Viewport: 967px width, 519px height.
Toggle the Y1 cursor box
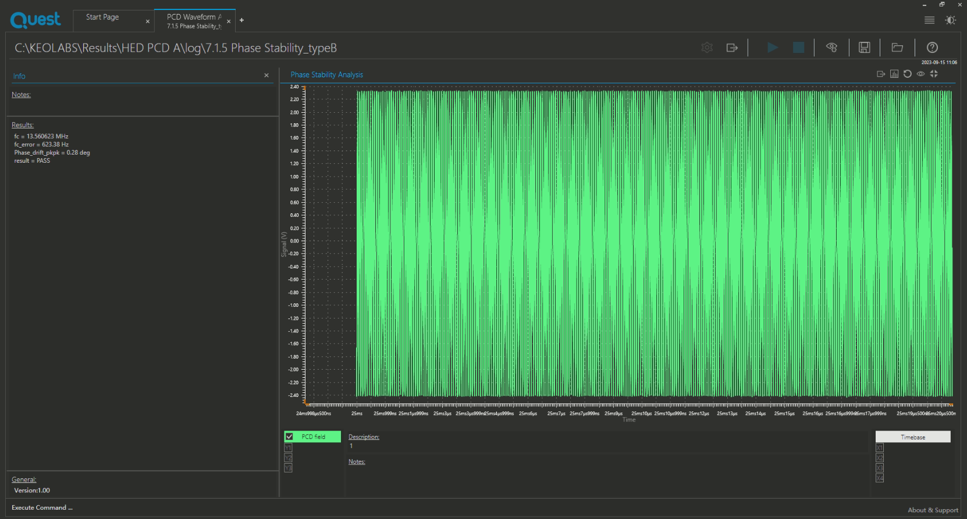288,448
